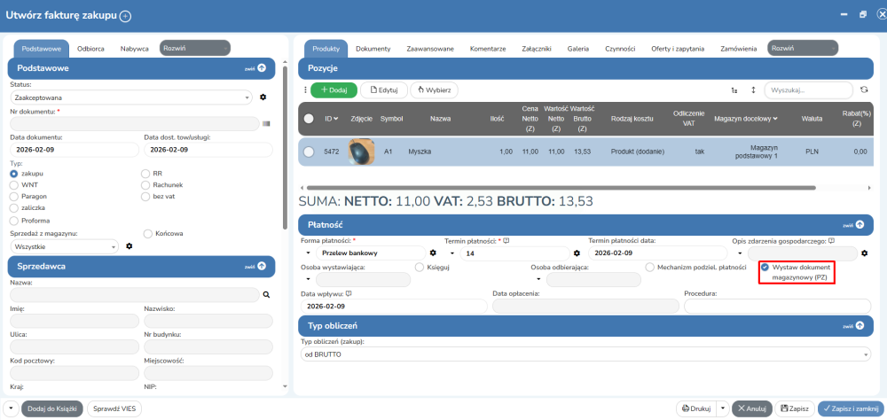Click the green Dodaj button
This screenshot has height=420, width=887.
[x=334, y=90]
